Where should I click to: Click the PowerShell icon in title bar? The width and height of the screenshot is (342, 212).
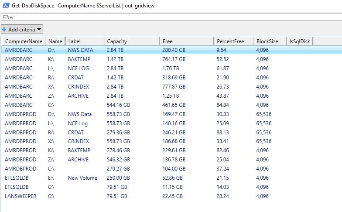[6, 5]
